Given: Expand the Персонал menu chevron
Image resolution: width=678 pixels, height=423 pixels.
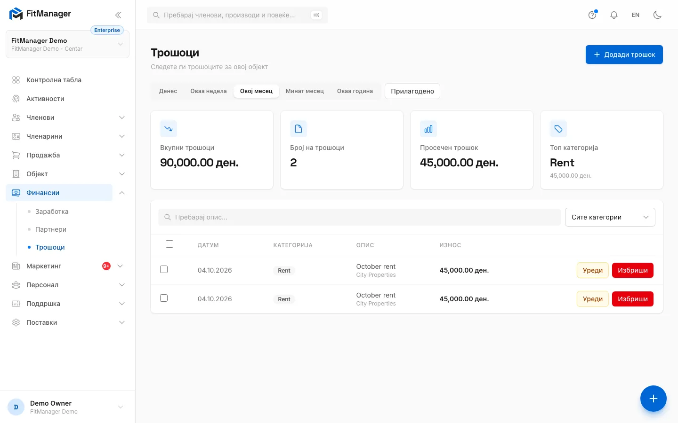Looking at the screenshot, I should click(122, 285).
